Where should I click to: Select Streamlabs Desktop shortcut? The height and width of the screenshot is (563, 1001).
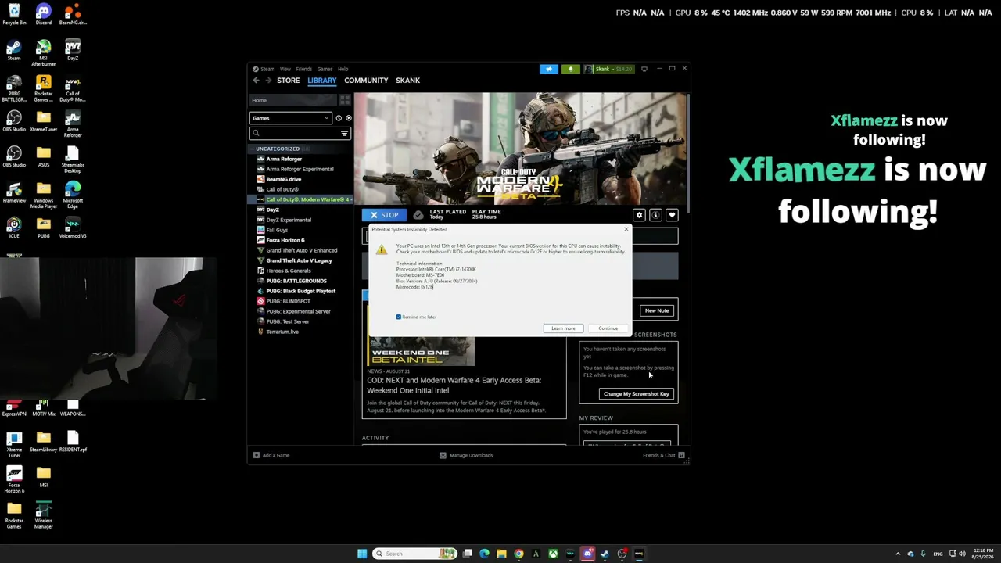tap(73, 160)
